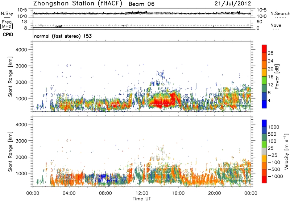Click the 'N.Sky' legend label
This screenshot has height=201, width=290.
pos(7,13)
